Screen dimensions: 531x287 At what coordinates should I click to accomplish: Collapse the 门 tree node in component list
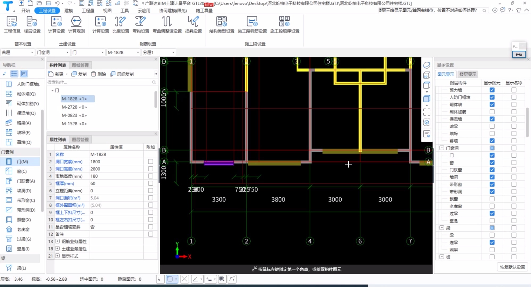[52, 90]
